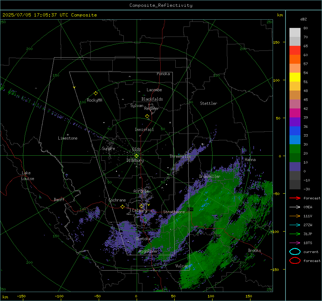Viewport: 322px width, 301px height.
Task: Click the dBZ legend heading
Action: point(303,19)
